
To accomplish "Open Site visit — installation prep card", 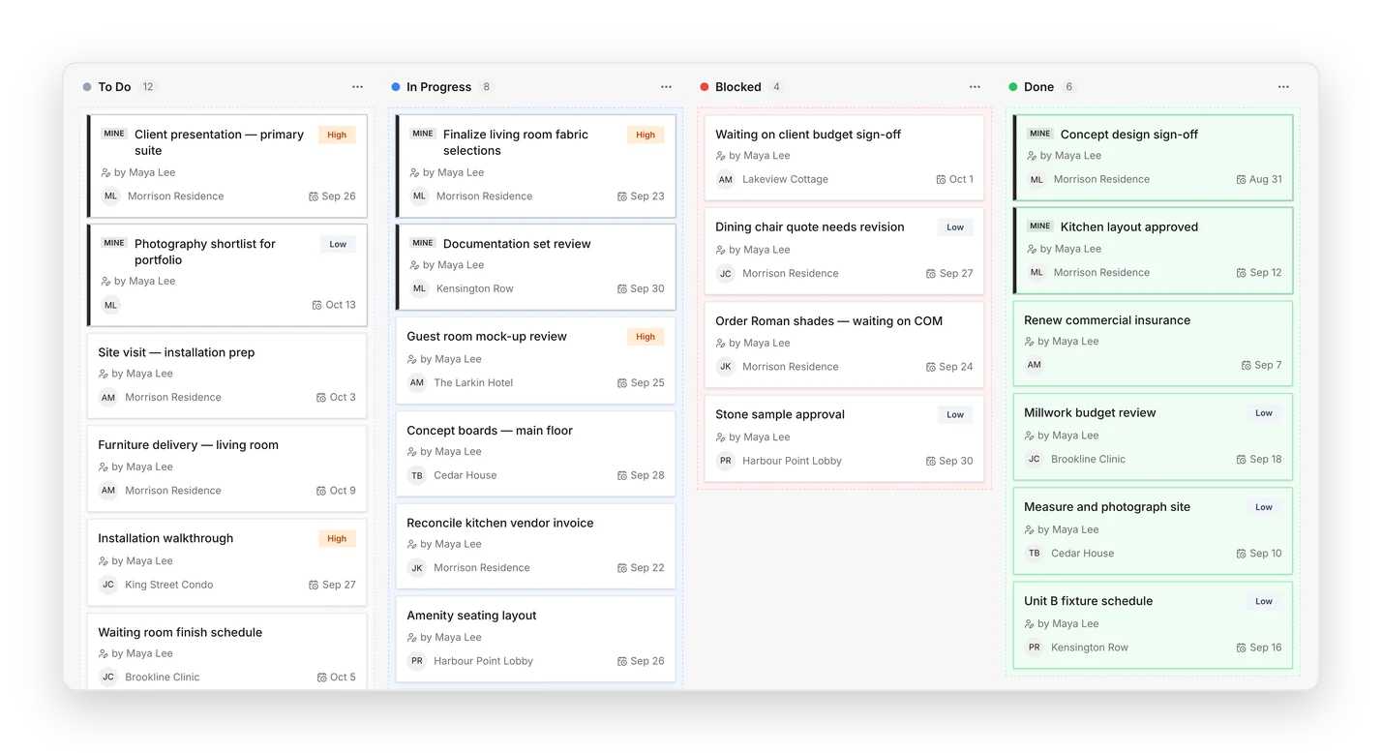I will pos(227,376).
